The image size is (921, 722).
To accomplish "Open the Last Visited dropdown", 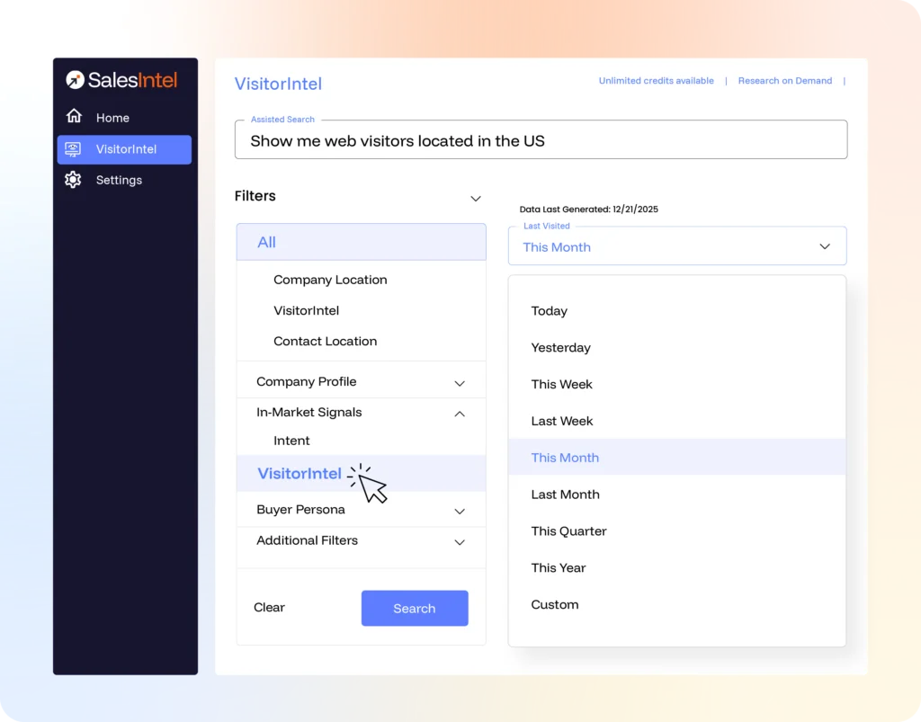I will [677, 246].
